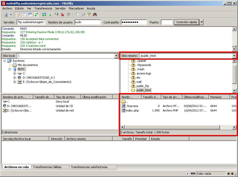Open the Conexión rápida history dropdown arrow
The height and width of the screenshot is (177, 238).
(201, 22)
